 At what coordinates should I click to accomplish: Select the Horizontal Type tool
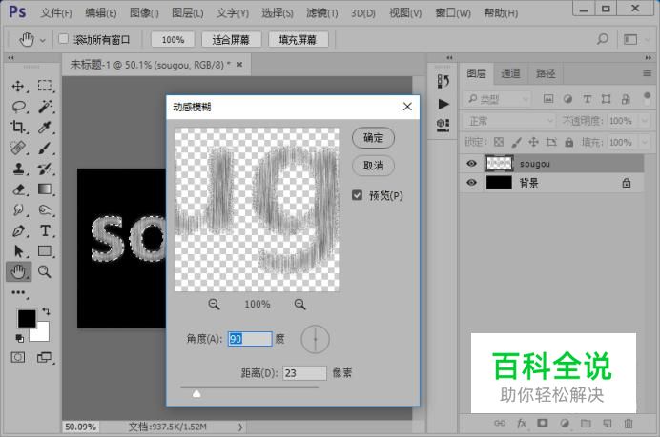point(45,230)
